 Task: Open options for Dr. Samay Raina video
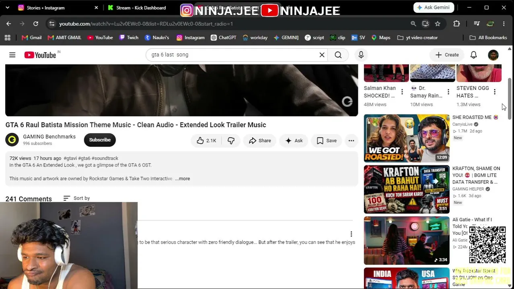448,92
